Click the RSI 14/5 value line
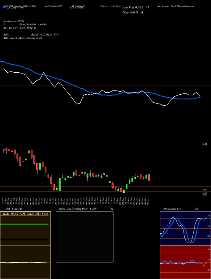This screenshot has height=279, width=211. coord(25,25)
